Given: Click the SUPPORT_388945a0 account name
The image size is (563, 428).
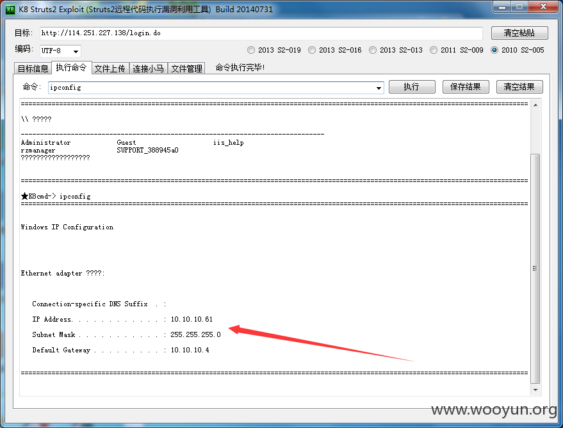Looking at the screenshot, I should coord(147,150).
